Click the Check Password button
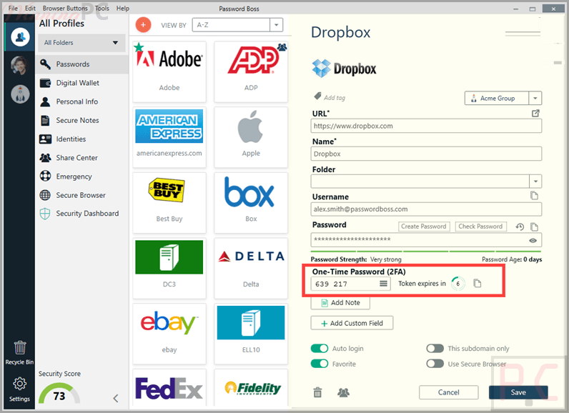Viewport: 569px width, 413px height. pyautogui.click(x=480, y=227)
